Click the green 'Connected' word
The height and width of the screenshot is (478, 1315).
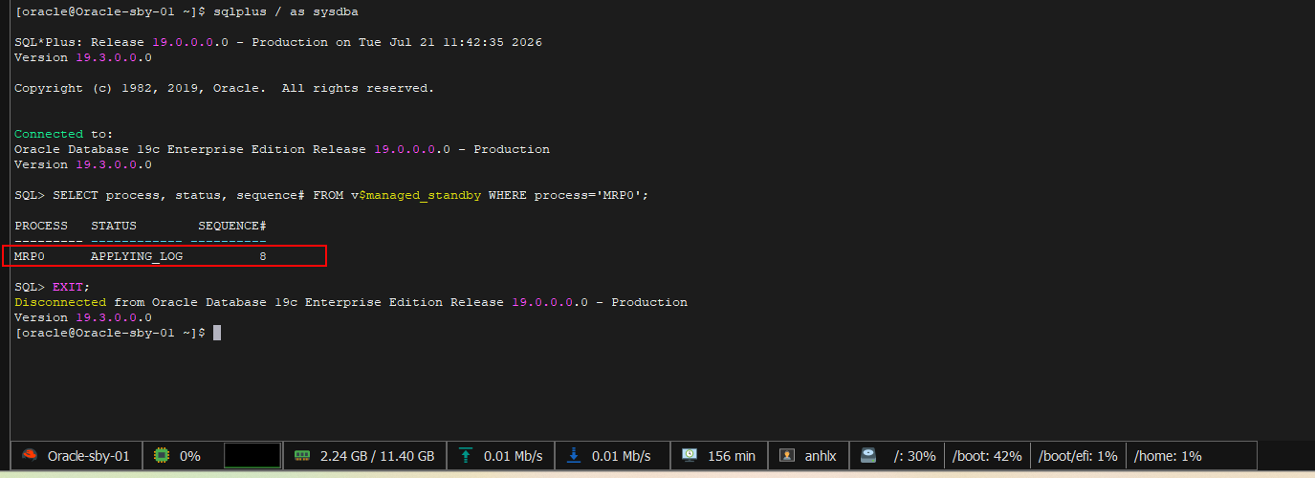pos(49,134)
